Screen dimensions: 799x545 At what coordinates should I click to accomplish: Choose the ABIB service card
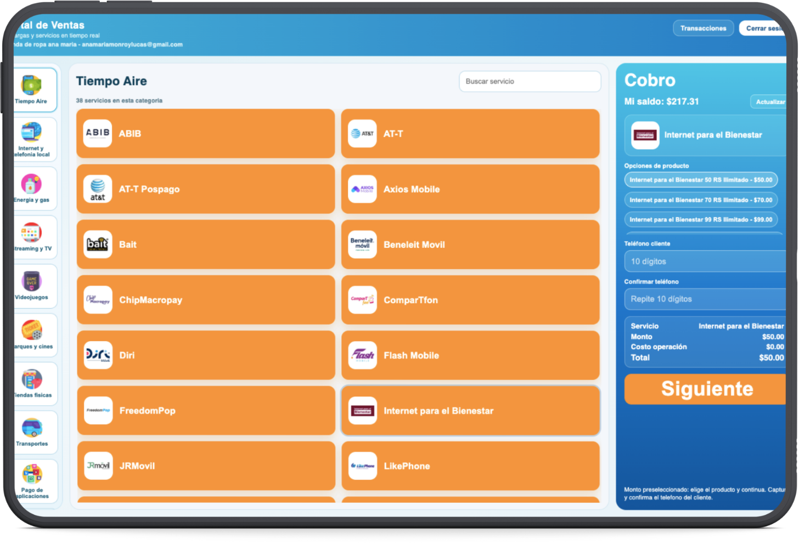click(x=206, y=133)
